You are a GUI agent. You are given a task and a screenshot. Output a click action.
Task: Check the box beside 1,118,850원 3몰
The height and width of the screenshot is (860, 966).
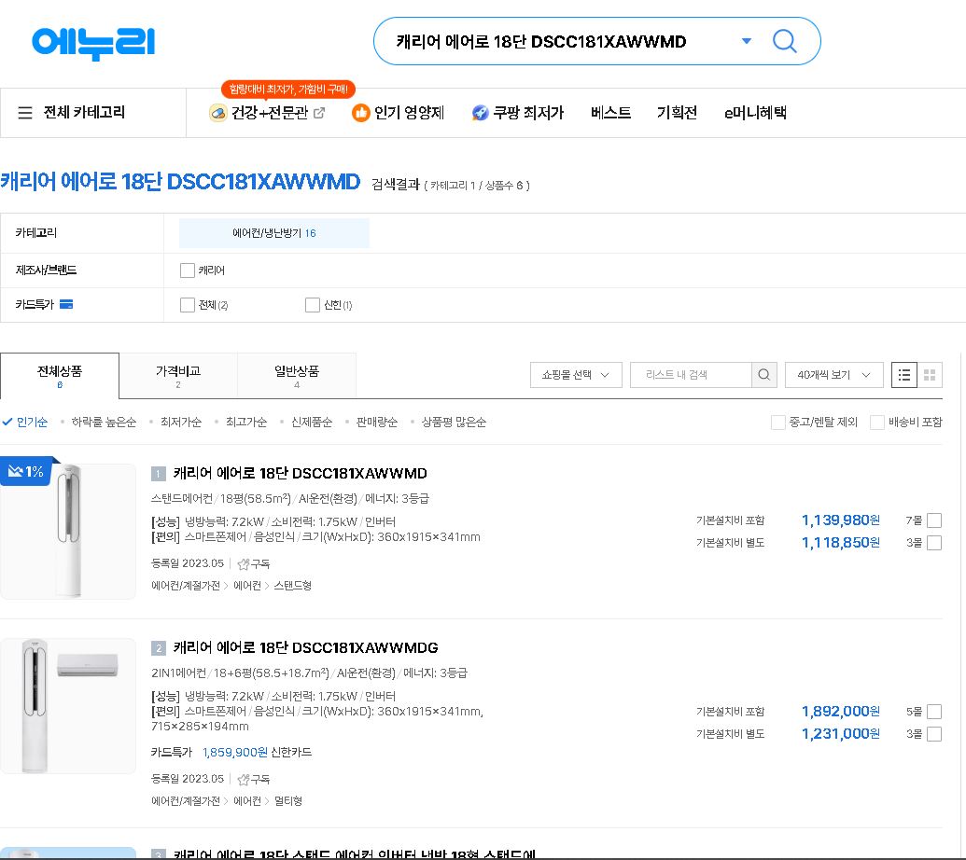[x=934, y=542]
